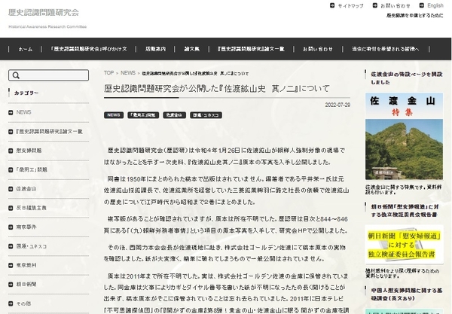Click the arrow icon beside English
Image resolution: width=452 pixels, height=314 pixels.
coord(423,5)
